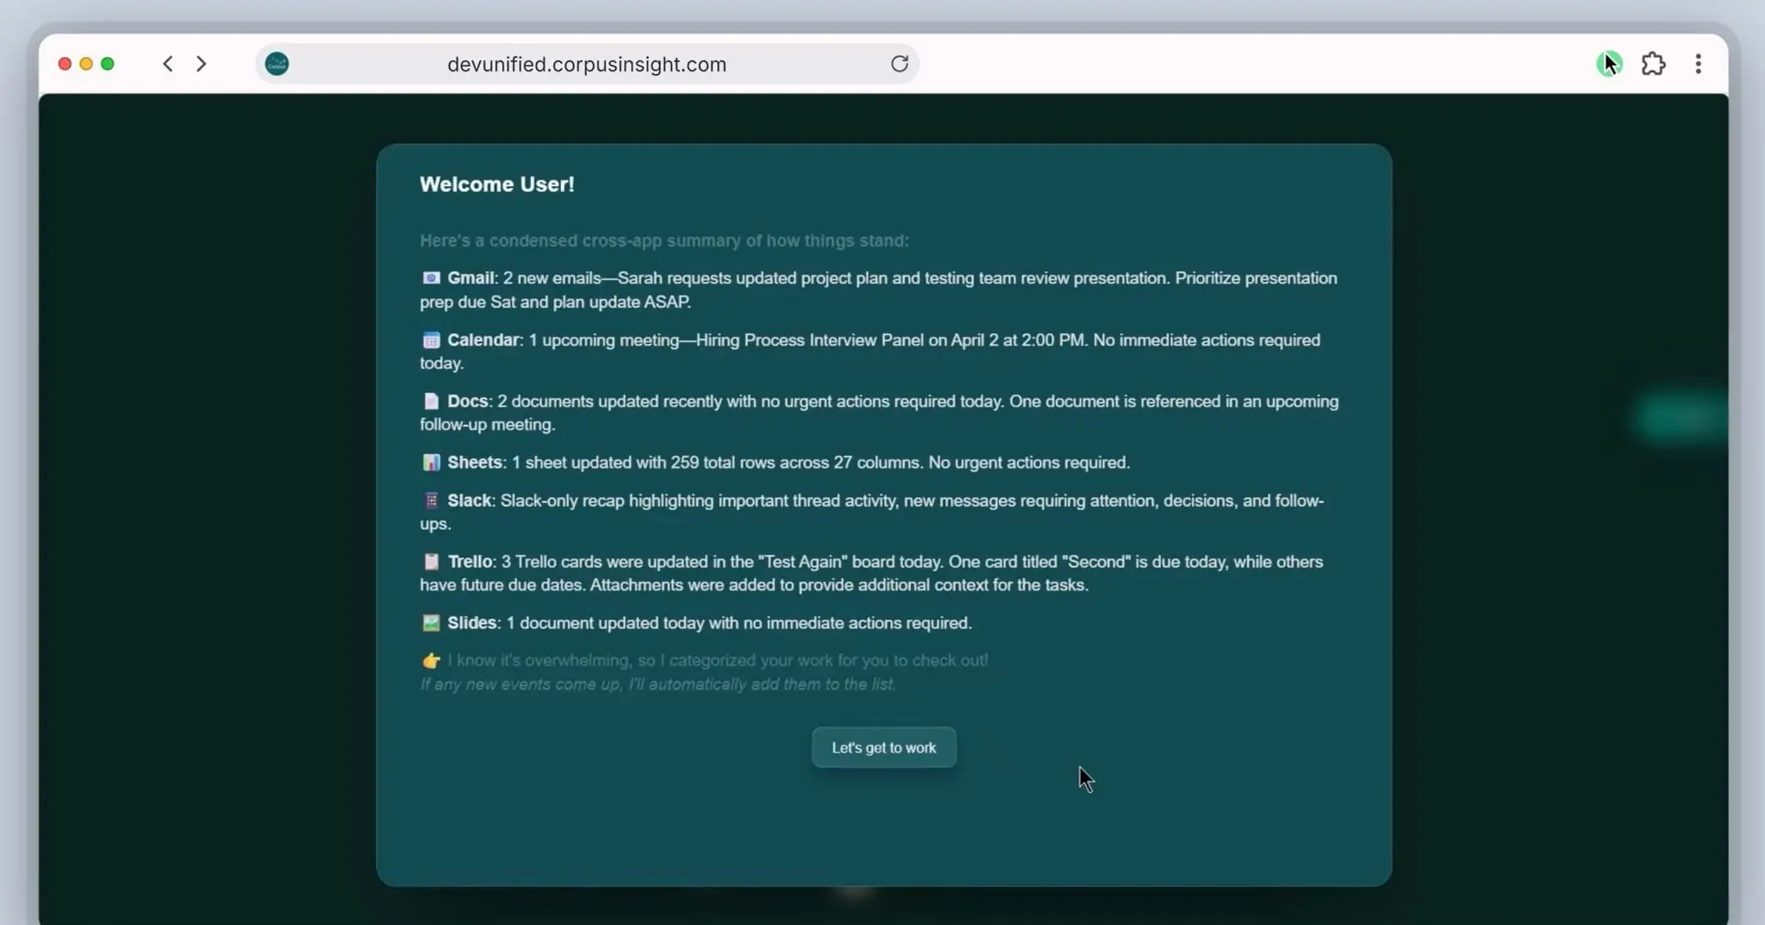Click the "Gmail" label in the summary

coord(471,278)
